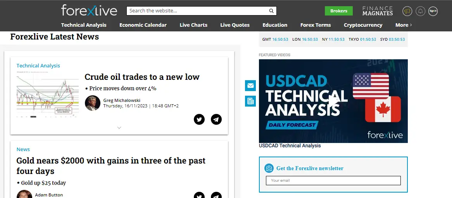Click the newsletter envelope badge icon
Image resolution: width=452 pixels, height=198 pixels.
click(x=269, y=168)
